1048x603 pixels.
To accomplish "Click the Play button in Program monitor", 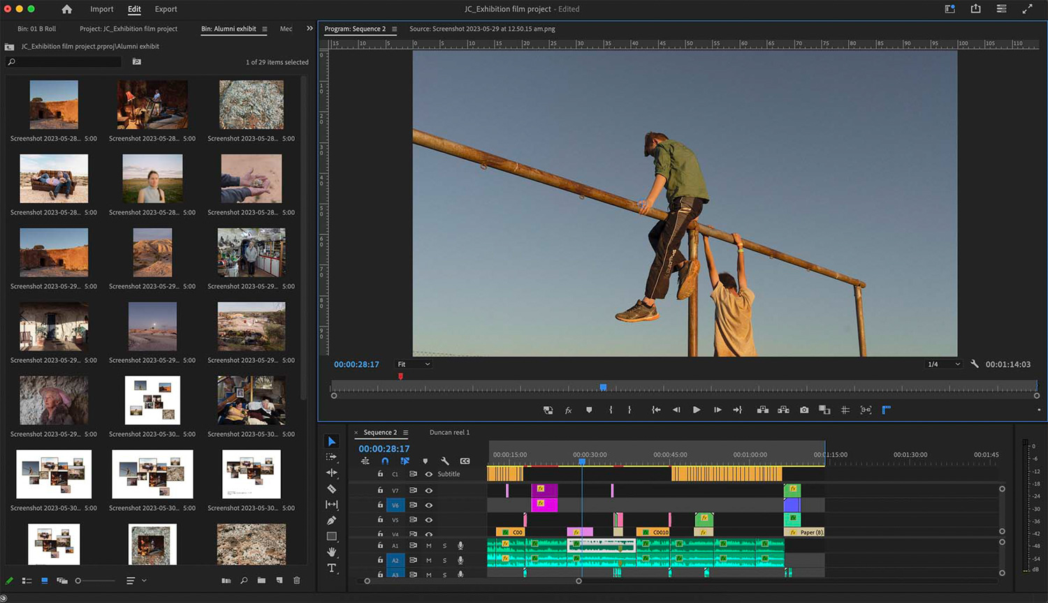I will tap(697, 410).
